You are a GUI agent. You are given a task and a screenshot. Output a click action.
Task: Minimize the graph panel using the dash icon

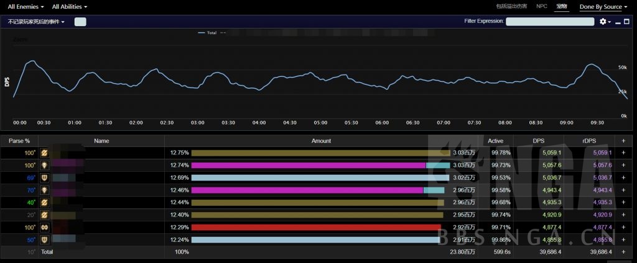(x=618, y=22)
